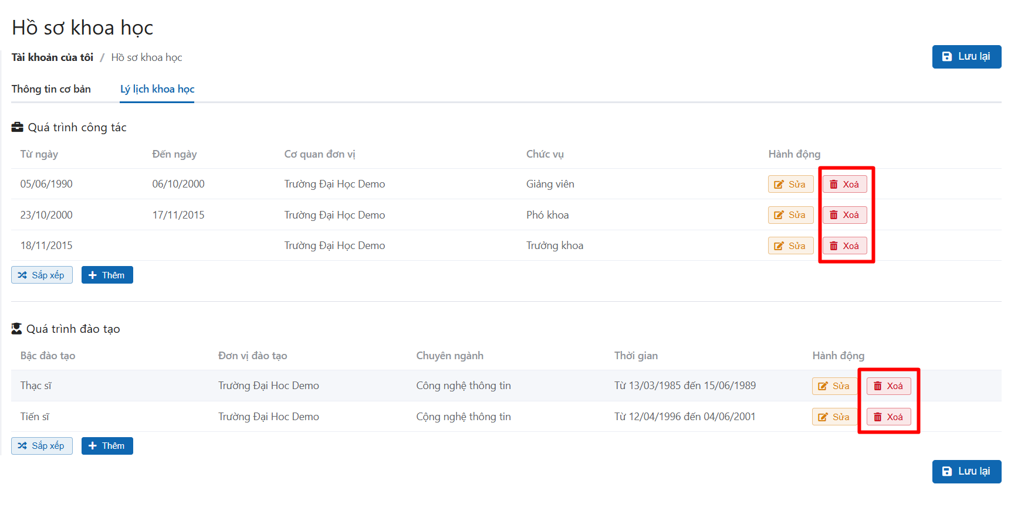Edit the Phó khoa work record
Image resolution: width=1011 pixels, height=518 pixels.
[x=790, y=215]
